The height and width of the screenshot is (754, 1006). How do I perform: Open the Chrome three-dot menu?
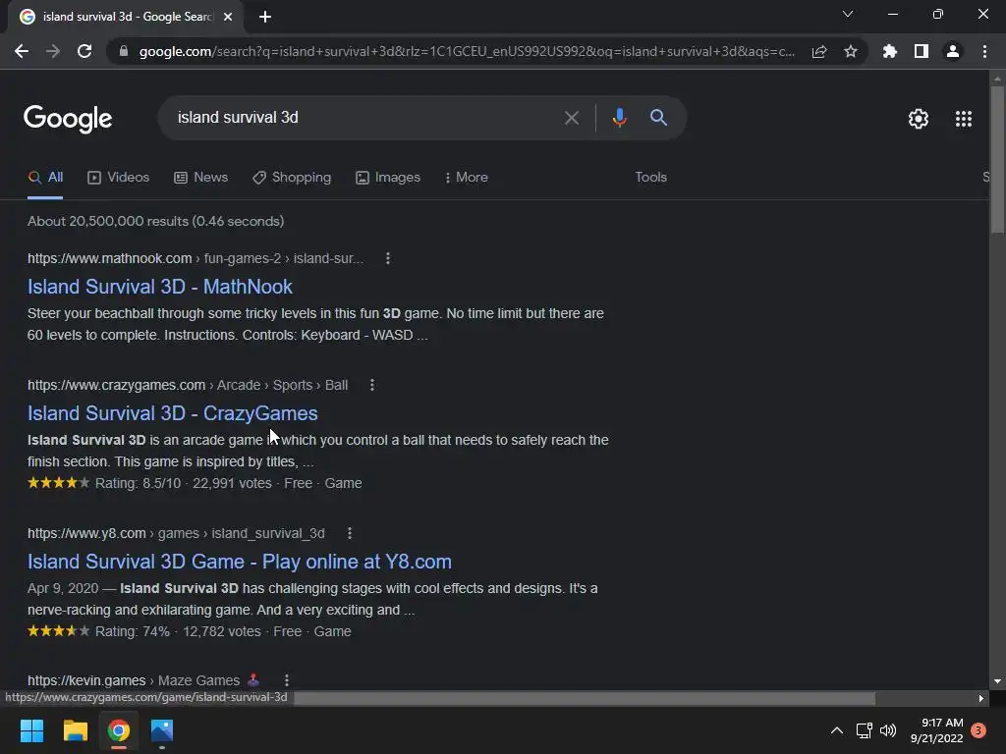point(984,51)
